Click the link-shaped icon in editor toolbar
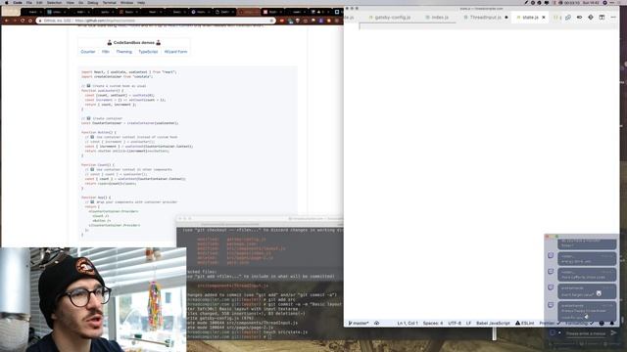 (568, 18)
